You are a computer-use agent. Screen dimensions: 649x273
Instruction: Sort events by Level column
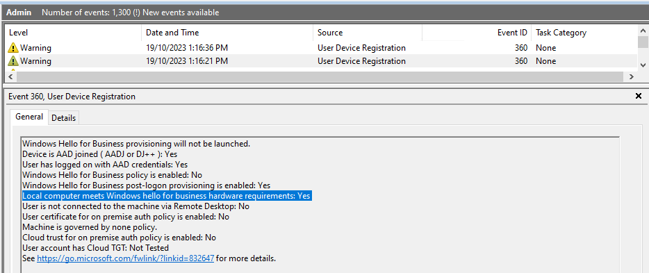coord(73,33)
